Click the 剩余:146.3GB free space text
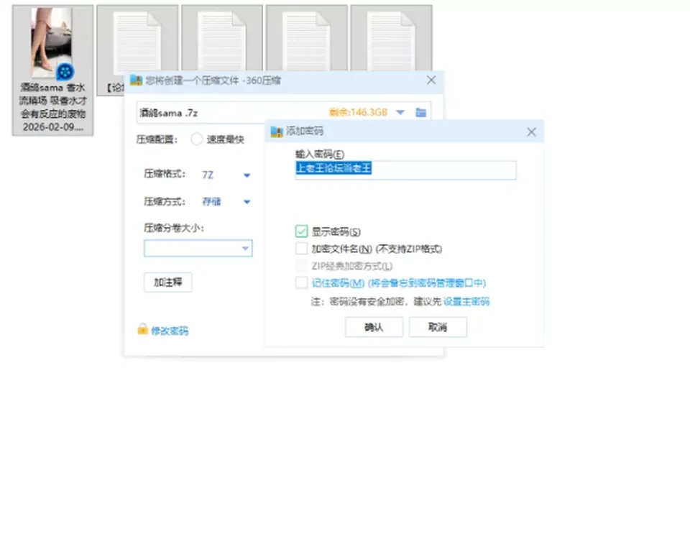690x552 pixels. [358, 113]
